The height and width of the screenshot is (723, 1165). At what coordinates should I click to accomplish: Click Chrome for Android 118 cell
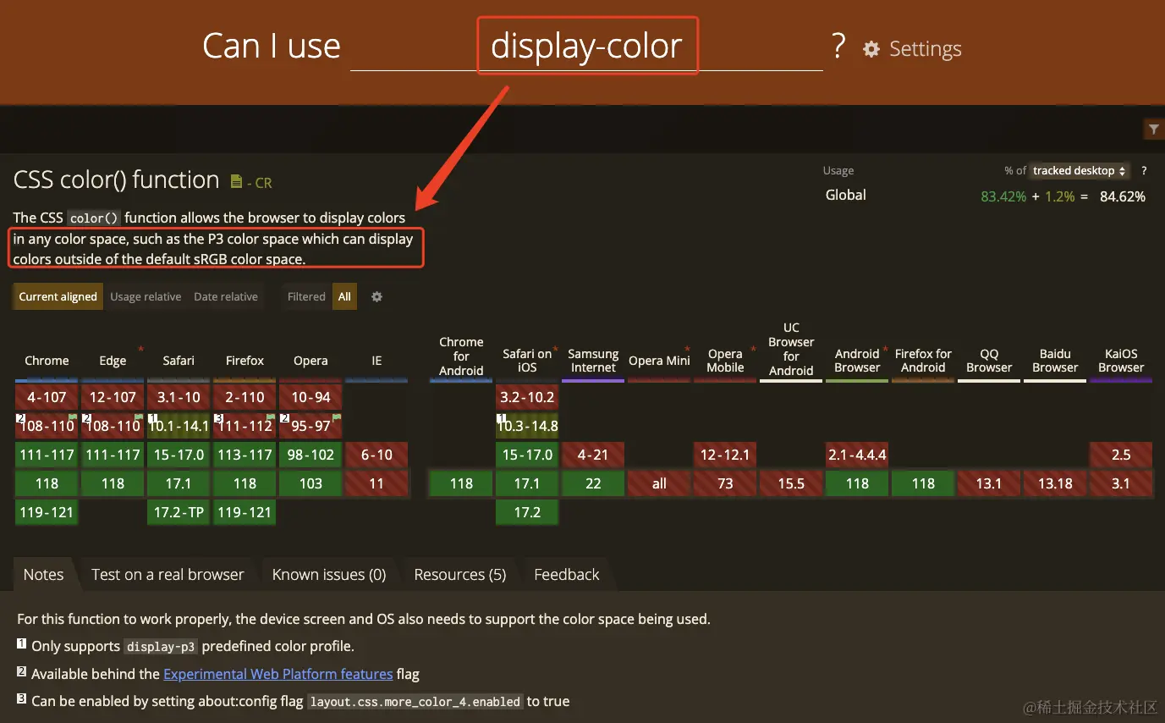pyautogui.click(x=461, y=483)
